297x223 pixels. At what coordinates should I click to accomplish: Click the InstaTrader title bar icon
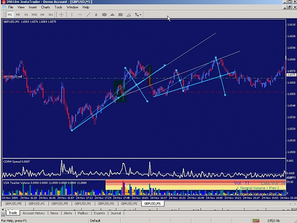pos(3,2)
